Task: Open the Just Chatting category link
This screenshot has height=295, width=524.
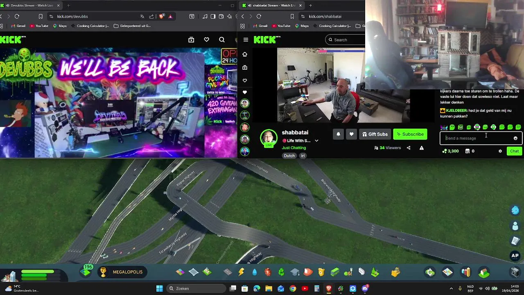Action: pos(294,147)
